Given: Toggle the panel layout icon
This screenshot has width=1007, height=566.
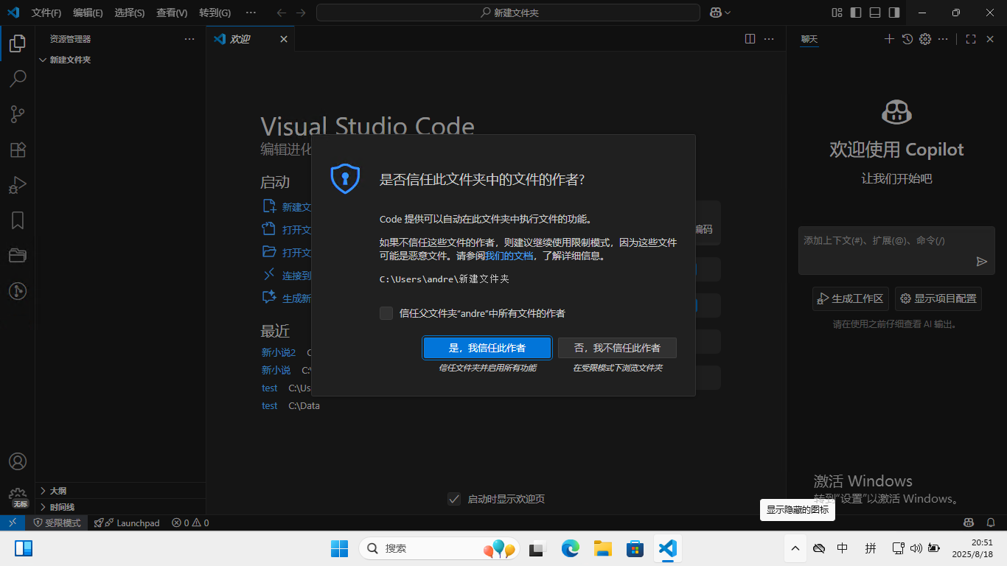Looking at the screenshot, I should [875, 13].
